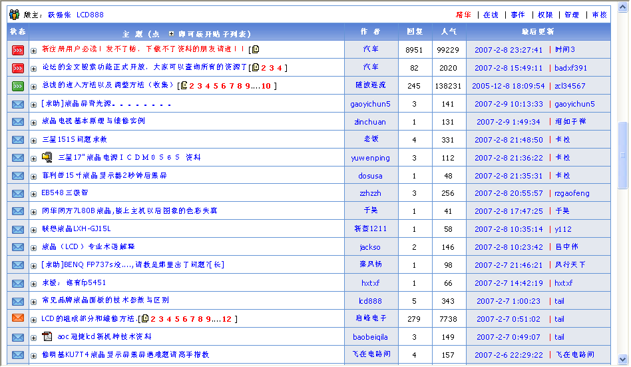
Task: Open the 在线 section from top menu
Action: (x=491, y=15)
